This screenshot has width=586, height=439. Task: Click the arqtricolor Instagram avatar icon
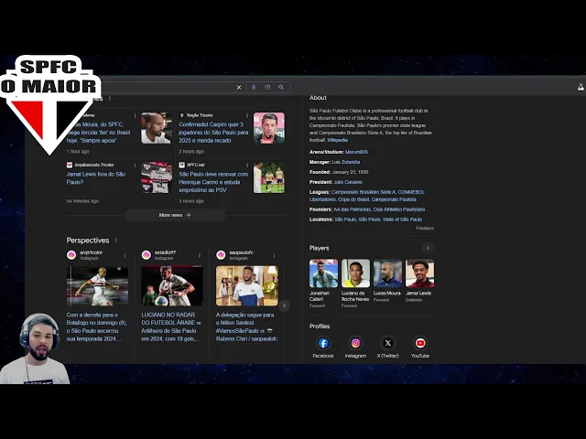coord(71,255)
